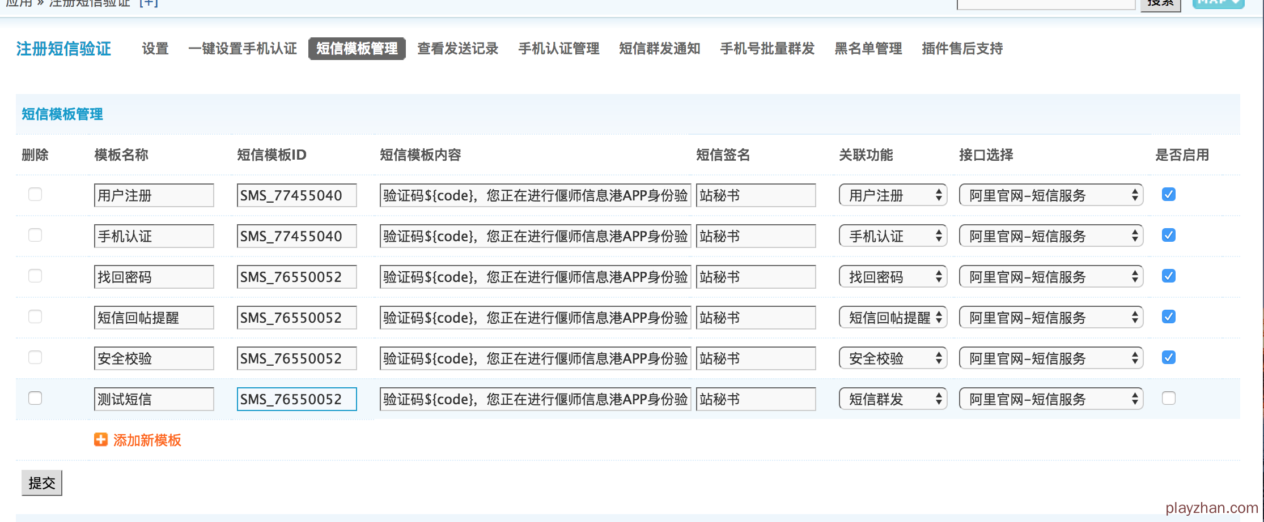Check the delete box for 测试短信 row

[35, 399]
